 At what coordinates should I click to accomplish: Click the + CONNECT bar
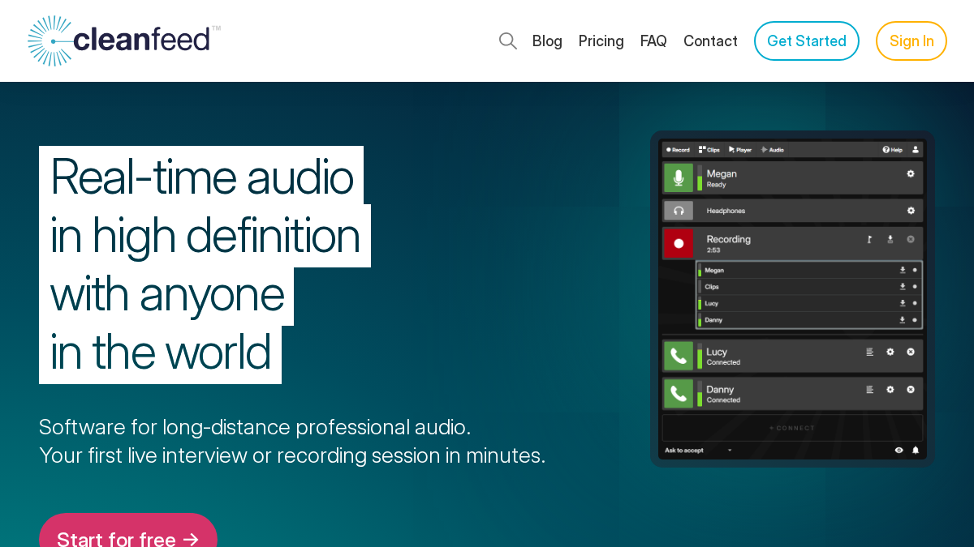792,428
